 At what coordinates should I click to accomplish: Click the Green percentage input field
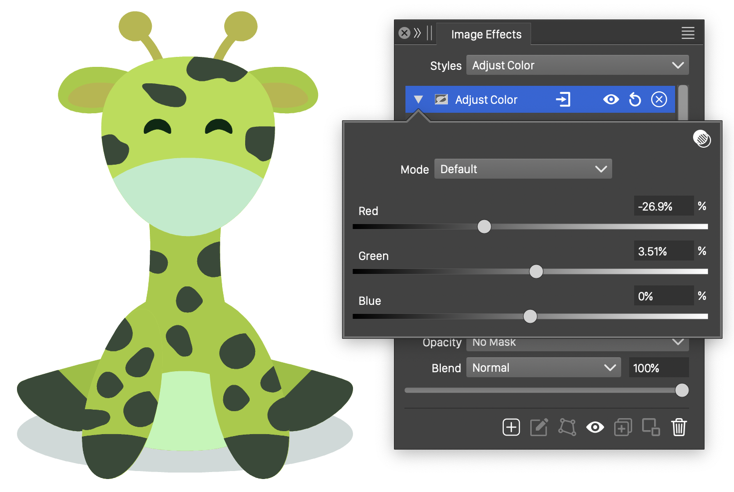point(664,251)
